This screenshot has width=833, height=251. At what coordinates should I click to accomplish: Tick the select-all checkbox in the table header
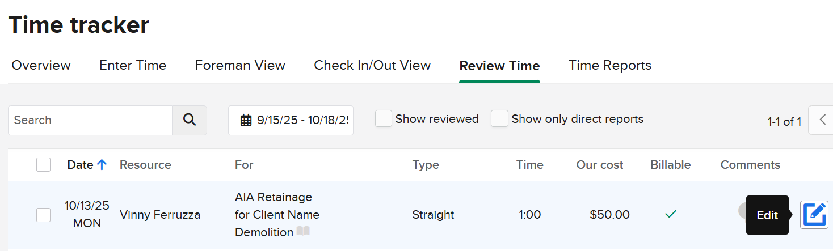(43, 165)
